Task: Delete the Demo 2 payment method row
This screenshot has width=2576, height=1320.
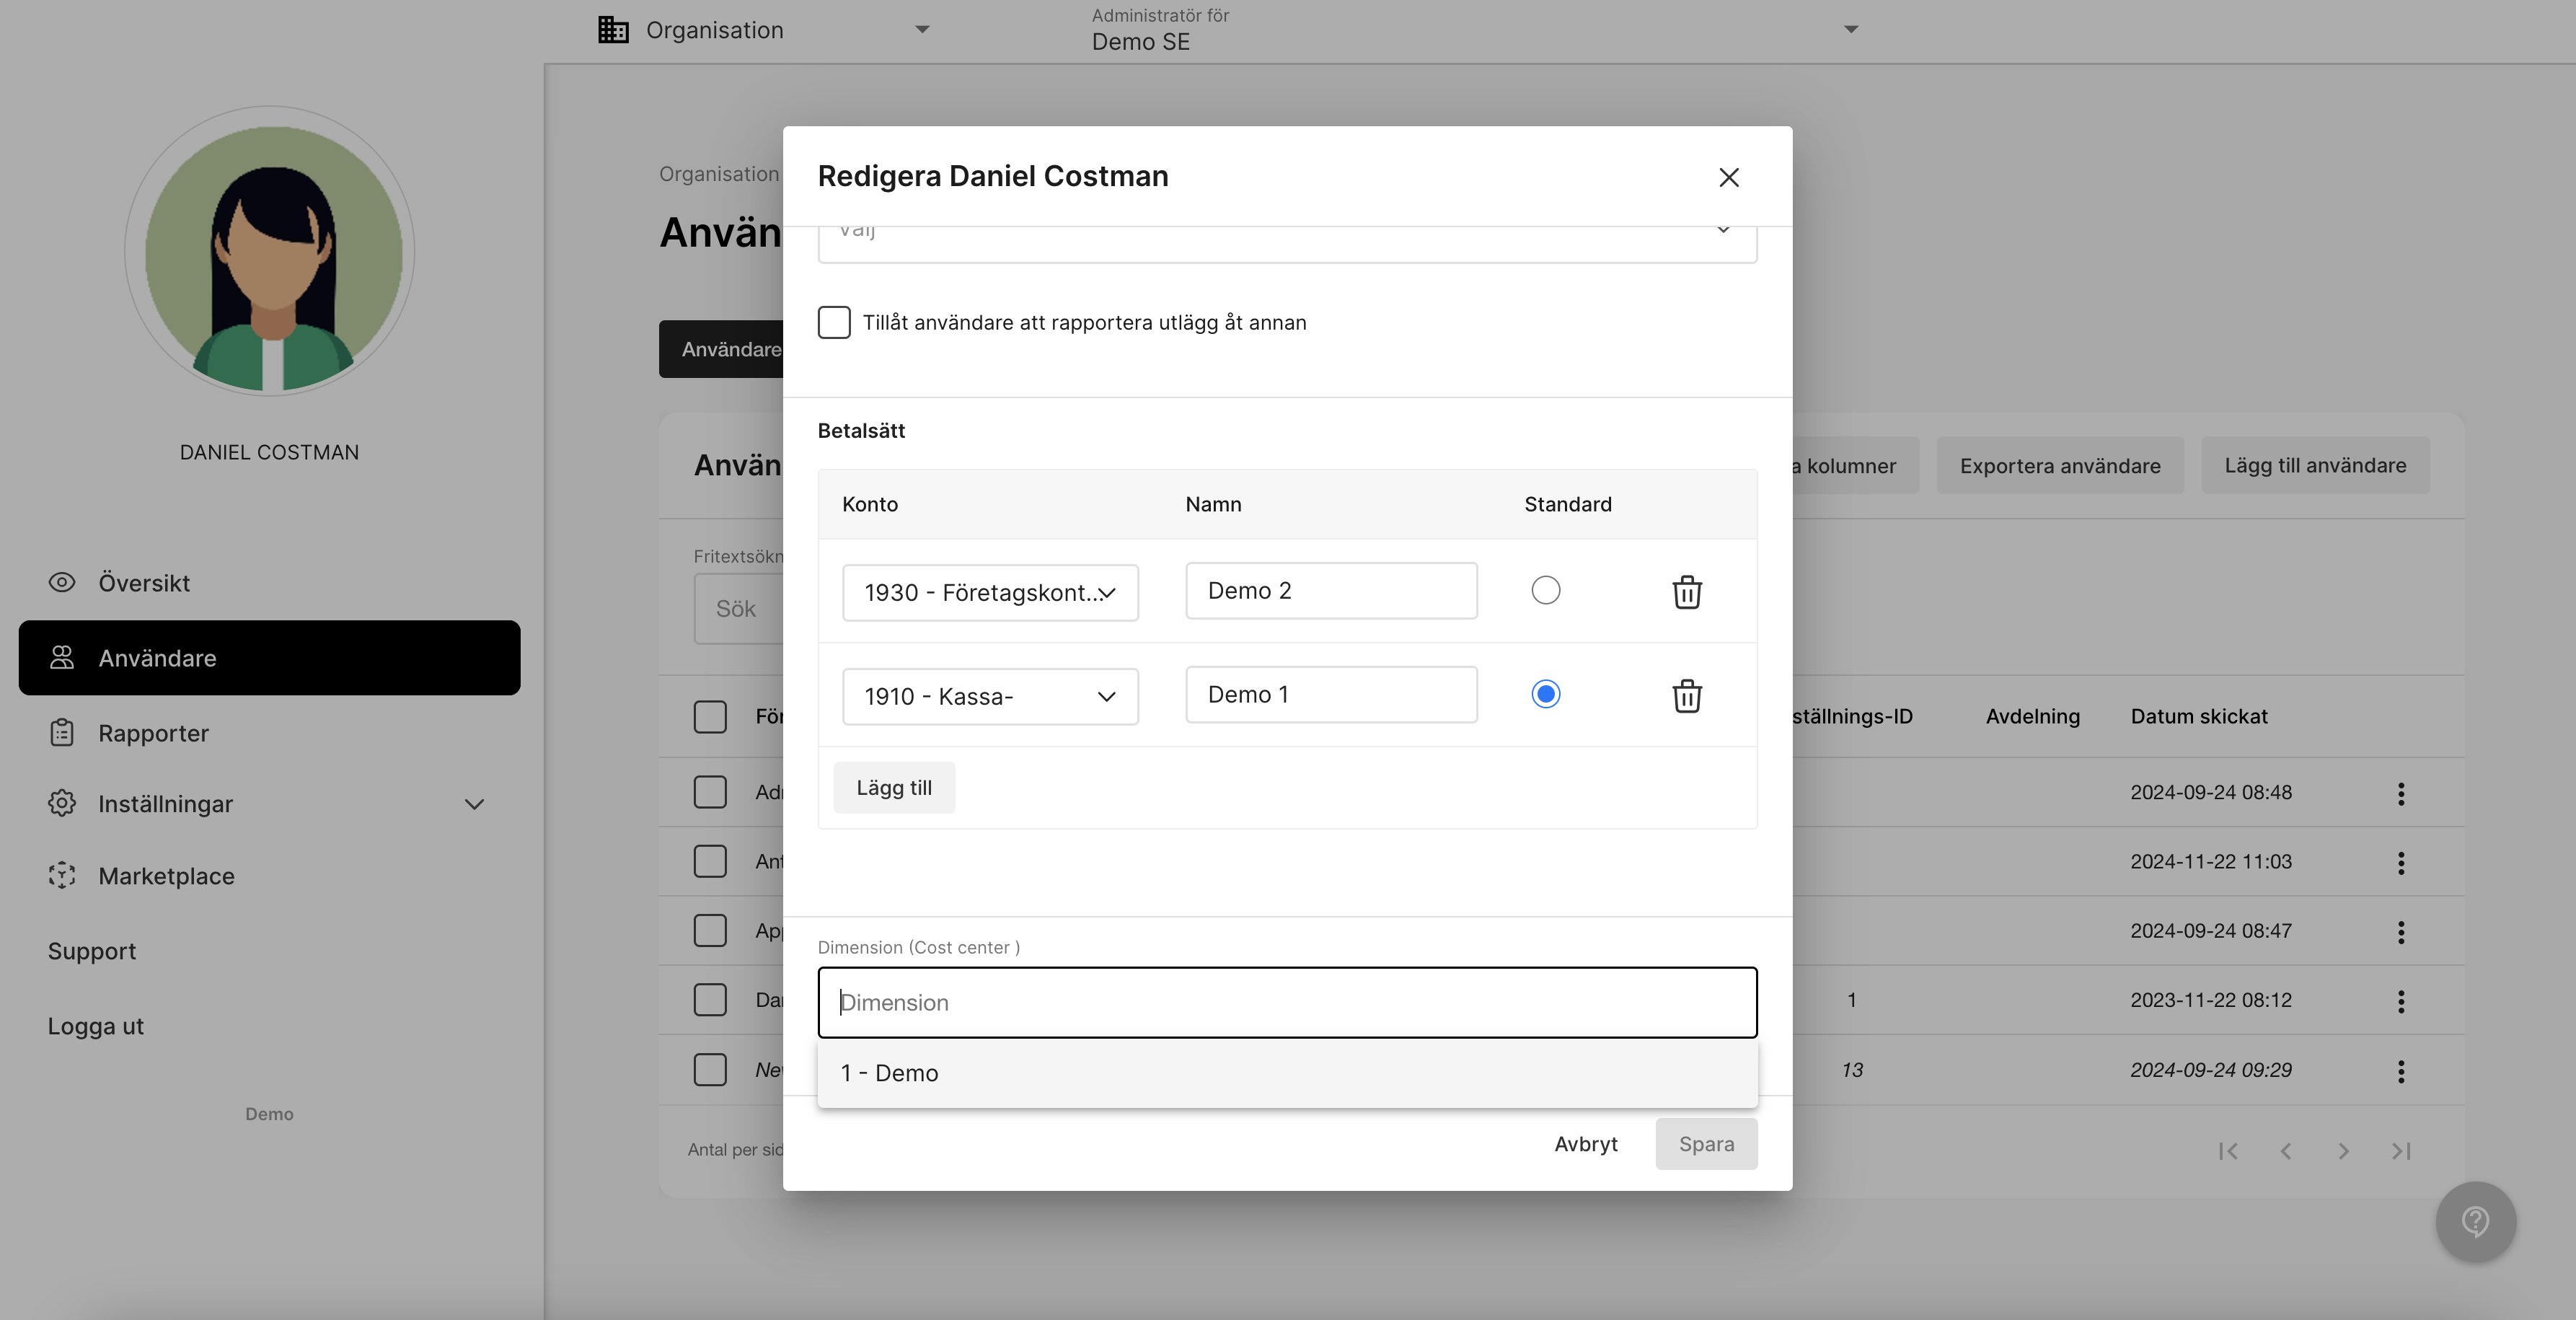Action: (x=1687, y=591)
